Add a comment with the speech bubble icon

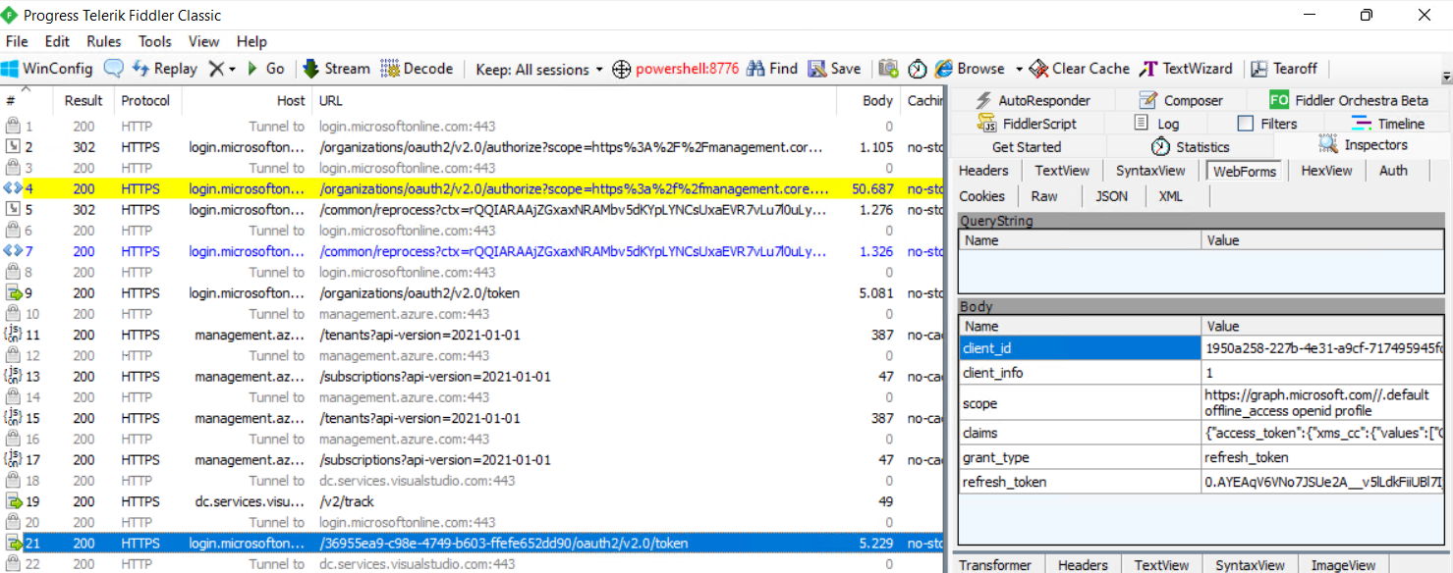(x=115, y=69)
